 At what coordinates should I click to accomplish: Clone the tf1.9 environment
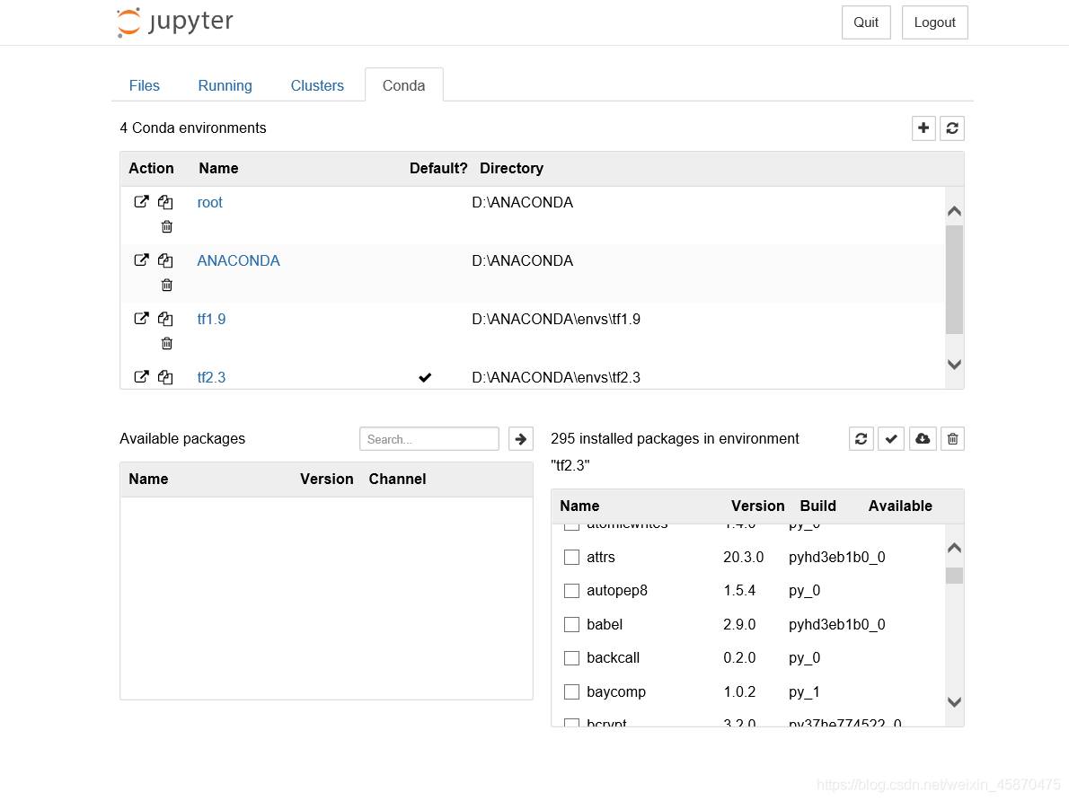(165, 319)
